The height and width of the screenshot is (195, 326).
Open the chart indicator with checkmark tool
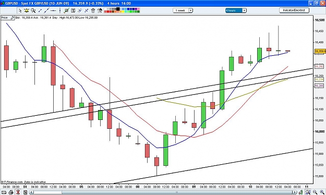[67, 10]
